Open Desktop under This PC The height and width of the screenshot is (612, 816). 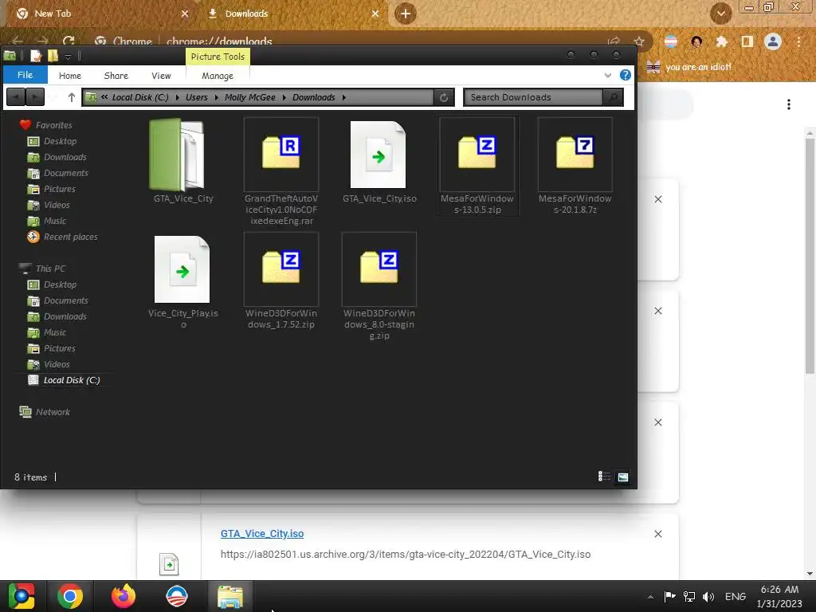[52, 284]
